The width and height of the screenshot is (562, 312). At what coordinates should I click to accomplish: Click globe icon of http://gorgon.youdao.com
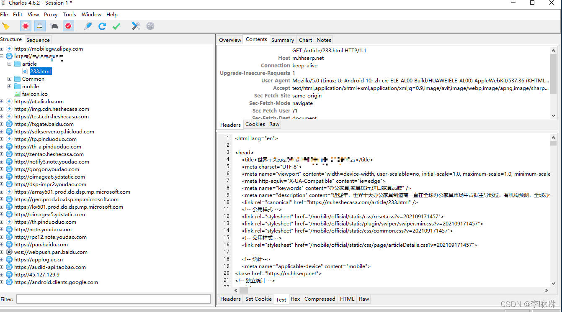coord(9,169)
